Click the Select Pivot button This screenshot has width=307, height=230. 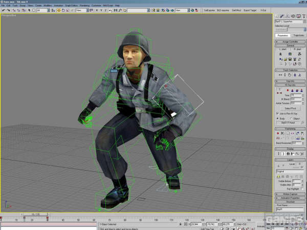290,108
